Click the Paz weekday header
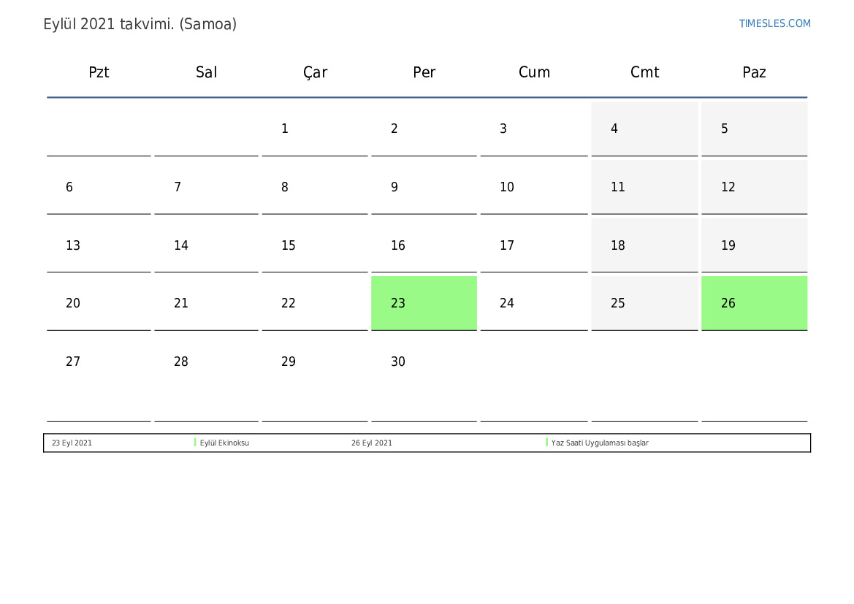 [x=754, y=72]
